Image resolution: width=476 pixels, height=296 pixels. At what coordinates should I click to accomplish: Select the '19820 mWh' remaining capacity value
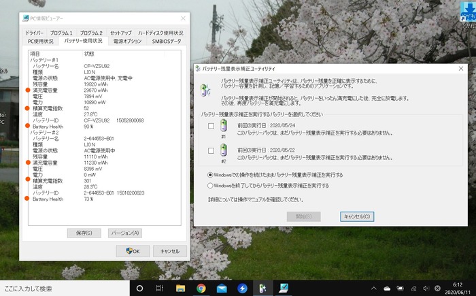(x=96, y=84)
